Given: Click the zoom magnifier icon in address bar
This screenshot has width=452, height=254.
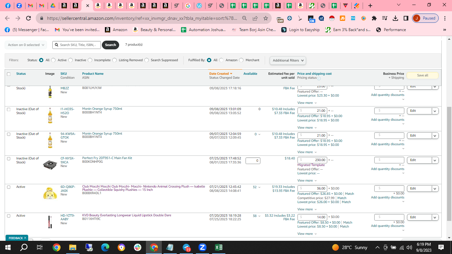Looking at the screenshot, I should click(x=245, y=18).
